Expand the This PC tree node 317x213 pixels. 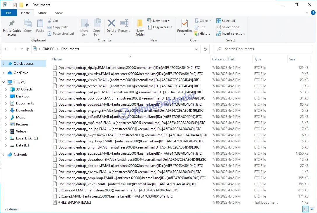tap(4, 82)
